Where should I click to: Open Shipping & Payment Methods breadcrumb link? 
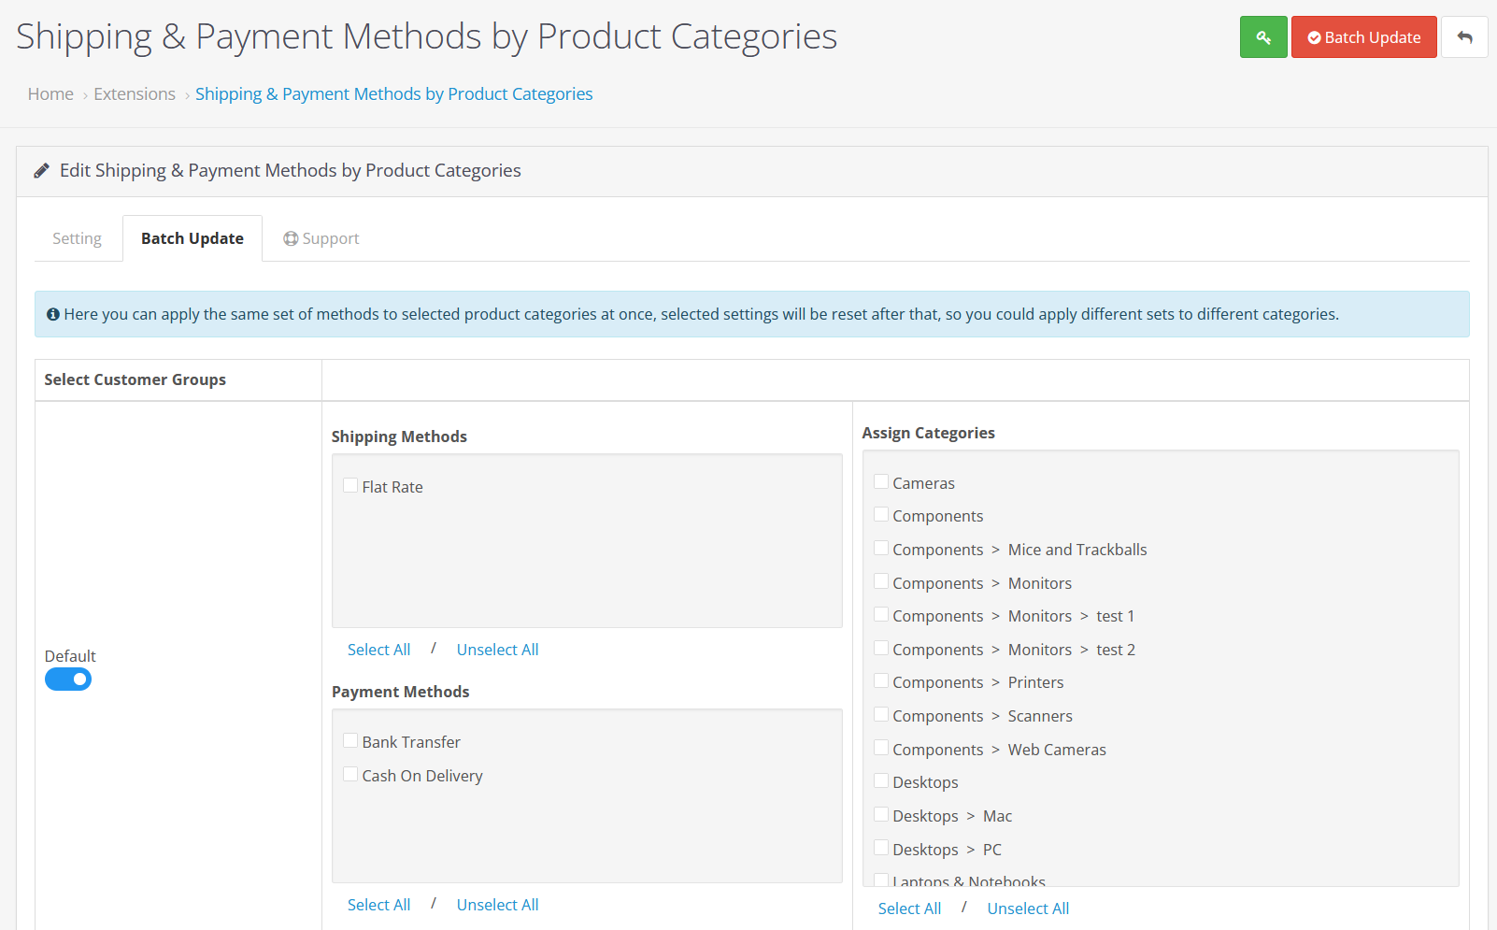point(393,93)
